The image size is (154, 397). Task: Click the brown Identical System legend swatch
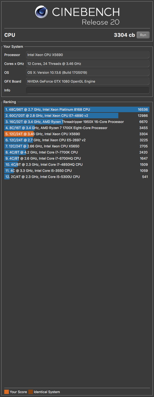coord(30,392)
